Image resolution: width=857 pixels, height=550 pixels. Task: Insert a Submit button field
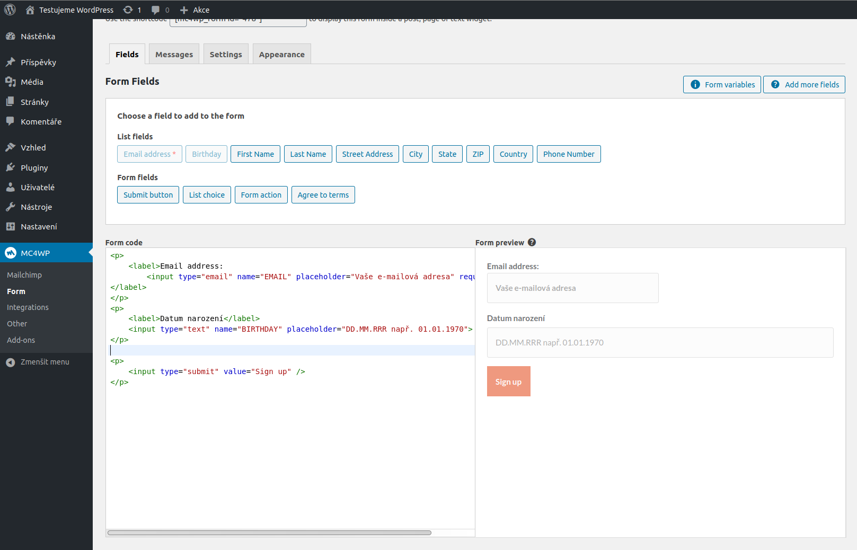pyautogui.click(x=148, y=195)
